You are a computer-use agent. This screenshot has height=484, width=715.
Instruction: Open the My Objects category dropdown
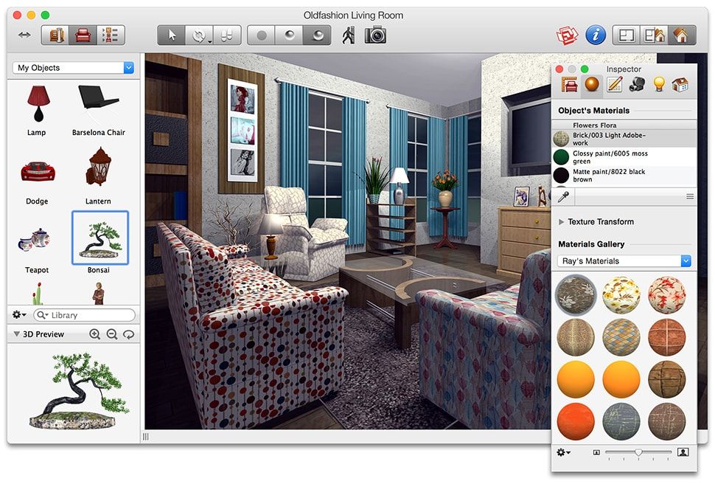coord(74,68)
